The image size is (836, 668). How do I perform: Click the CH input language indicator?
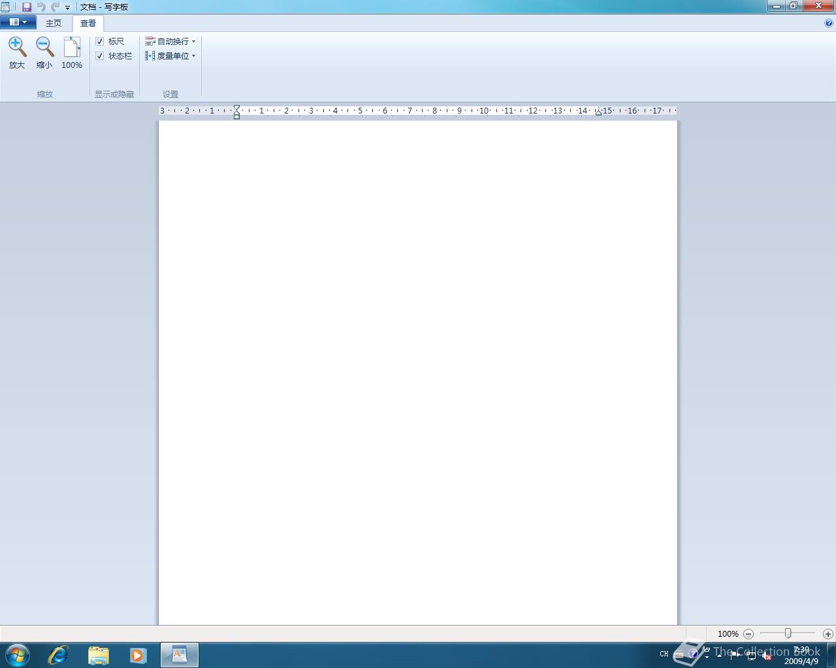[x=664, y=654]
